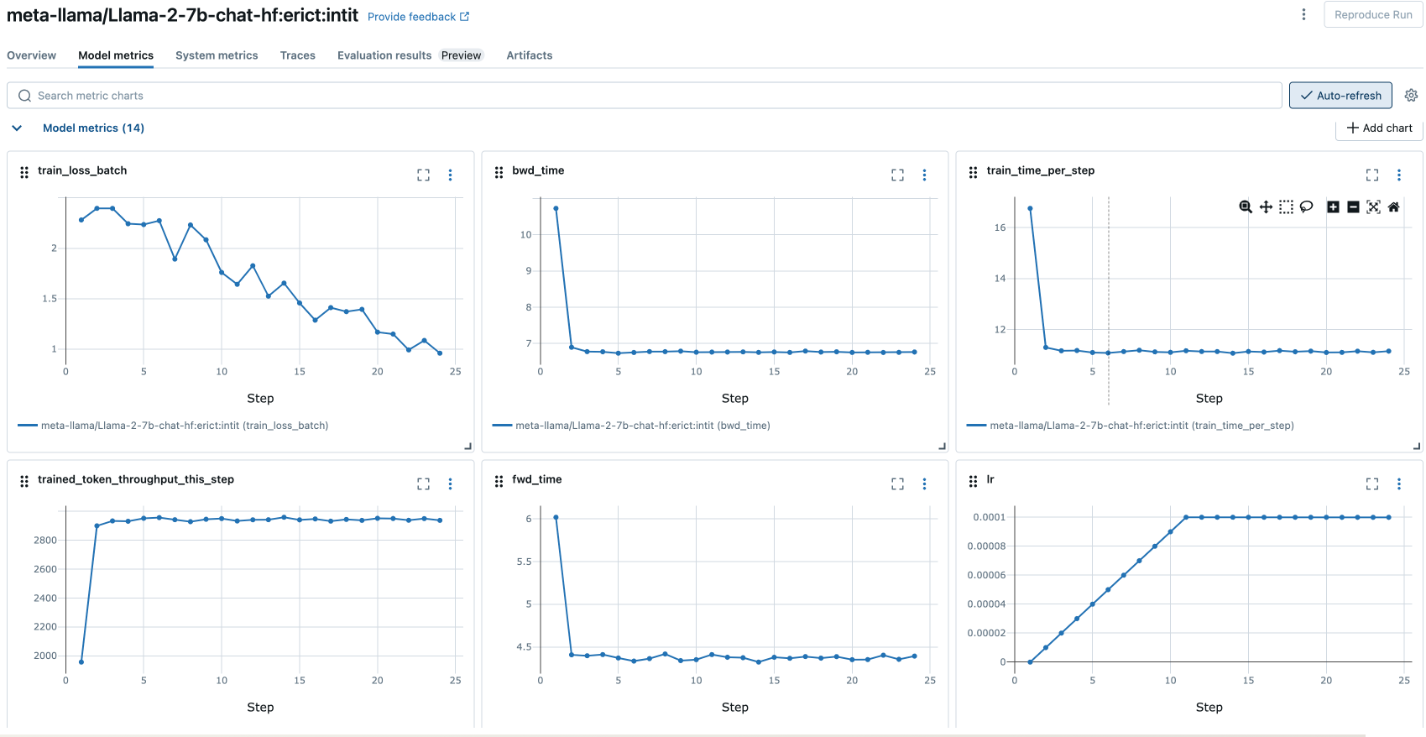Switch to the Overview tab
This screenshot has width=1426, height=737.
(32, 55)
